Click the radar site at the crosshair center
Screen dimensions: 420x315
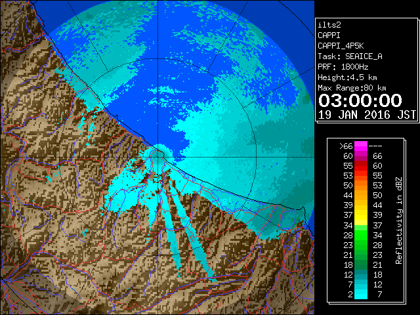158,157
